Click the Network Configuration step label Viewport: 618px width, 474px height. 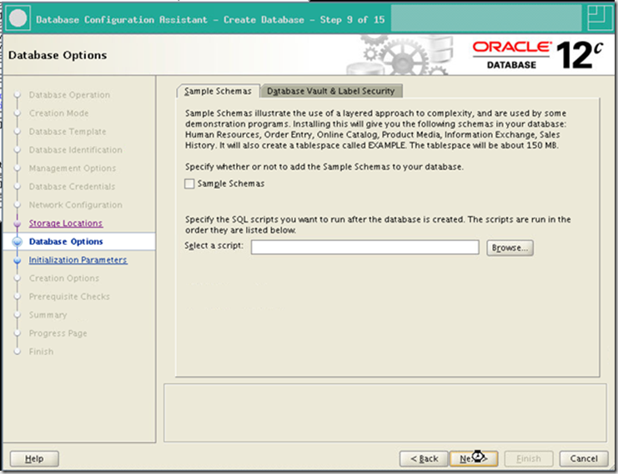[x=76, y=205]
